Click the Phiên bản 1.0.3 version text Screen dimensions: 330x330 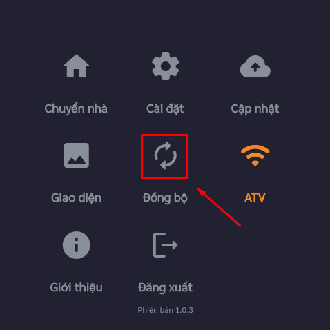165,310
